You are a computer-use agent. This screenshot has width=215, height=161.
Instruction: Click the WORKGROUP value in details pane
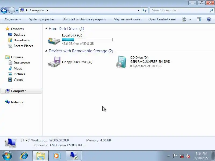click(59, 140)
